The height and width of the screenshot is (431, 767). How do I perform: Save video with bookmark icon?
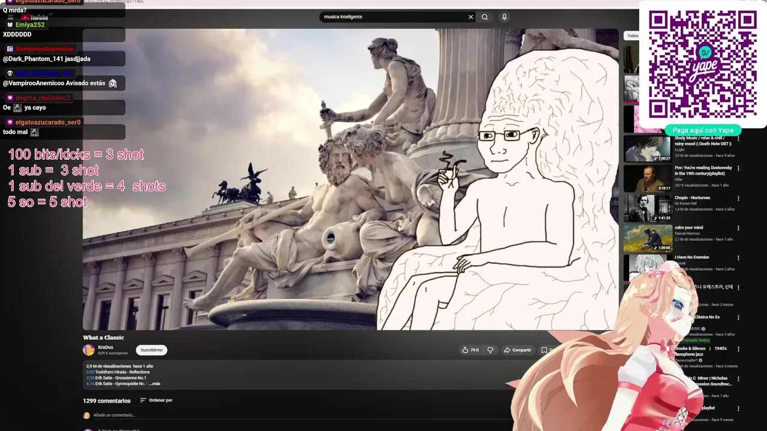click(544, 350)
